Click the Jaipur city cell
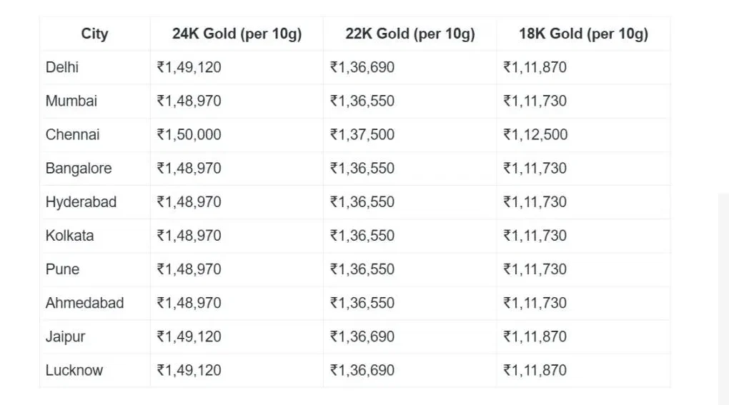The width and height of the screenshot is (729, 405). pyautogui.click(x=65, y=336)
